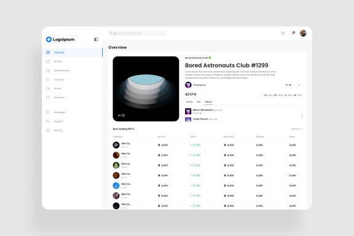
Task: Click the Items column header
Action: [x=292, y=137]
